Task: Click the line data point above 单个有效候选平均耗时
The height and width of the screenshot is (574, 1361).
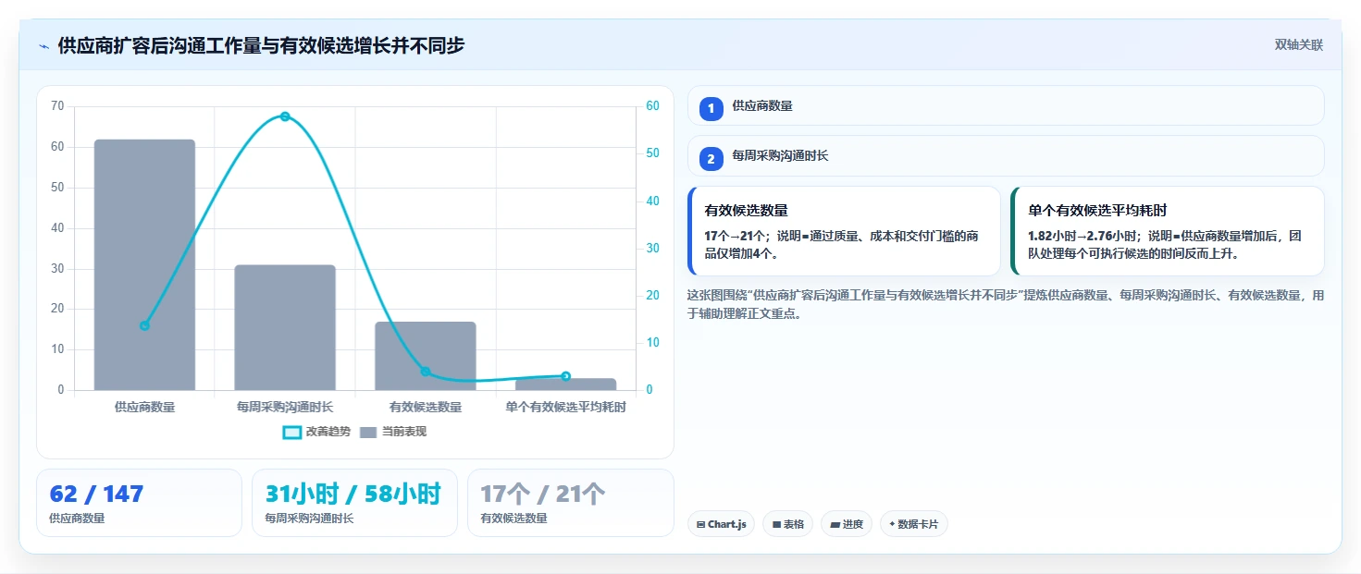Action: pyautogui.click(x=566, y=376)
